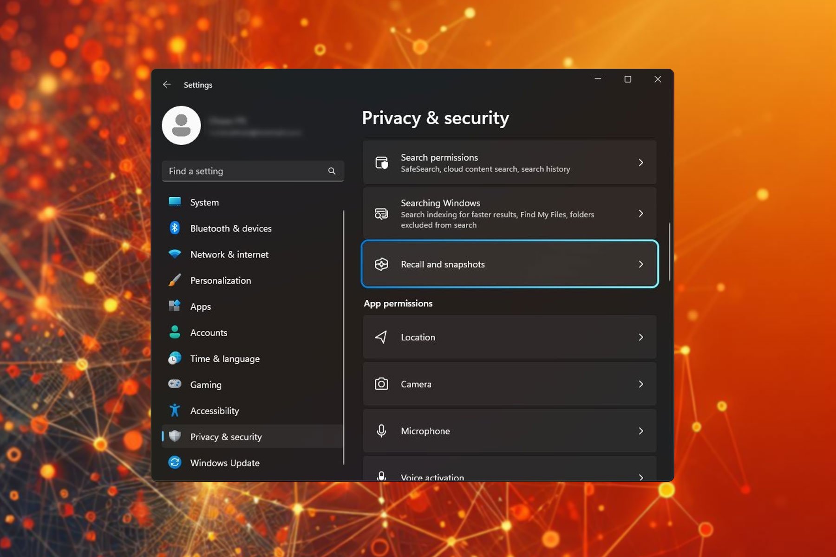Click the main pane vertical scrollbar
Screen dimensions: 836x557
[669, 252]
